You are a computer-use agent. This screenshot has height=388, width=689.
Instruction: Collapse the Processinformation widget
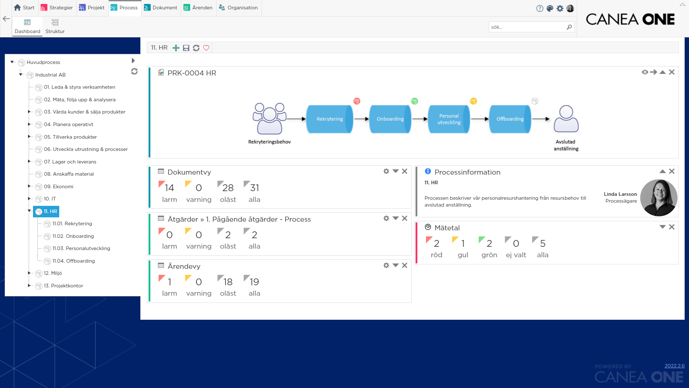(662, 171)
